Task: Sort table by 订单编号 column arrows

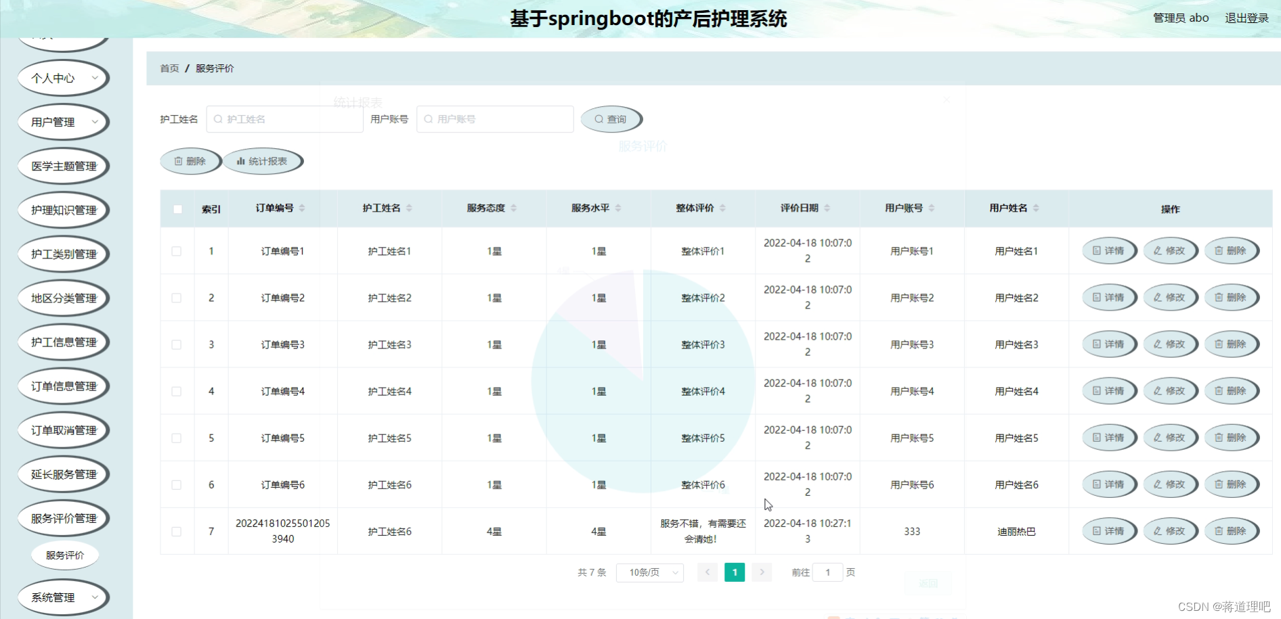Action: [x=302, y=208]
